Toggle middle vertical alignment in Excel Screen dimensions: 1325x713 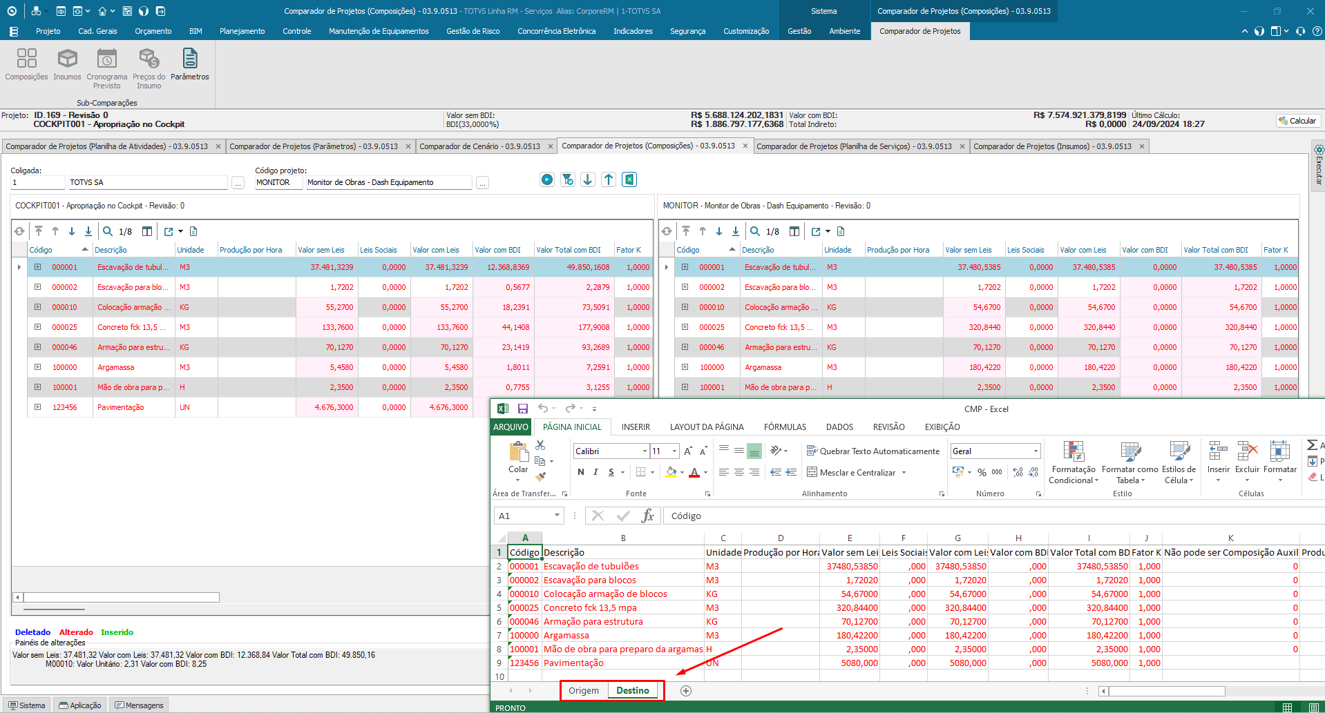[739, 451]
